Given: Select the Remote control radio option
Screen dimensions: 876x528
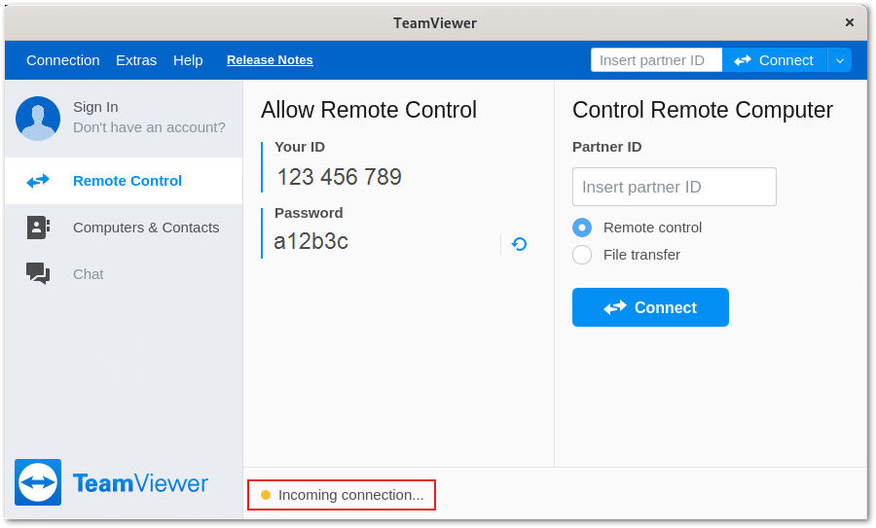Looking at the screenshot, I should pos(582,228).
